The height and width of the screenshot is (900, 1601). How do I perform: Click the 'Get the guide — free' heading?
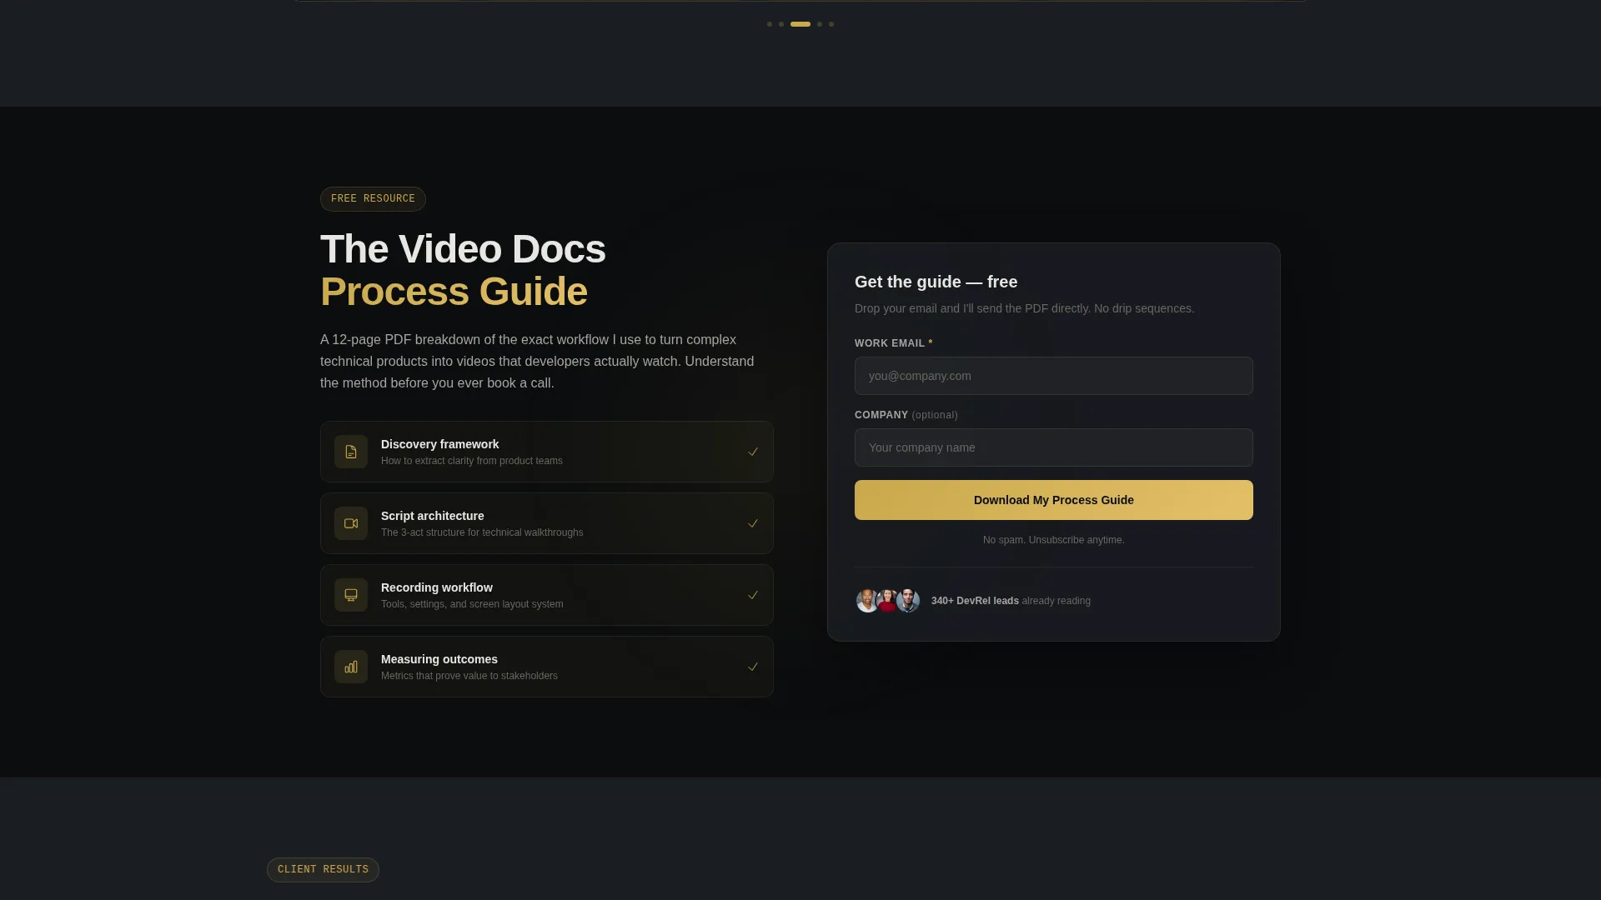[936, 282]
